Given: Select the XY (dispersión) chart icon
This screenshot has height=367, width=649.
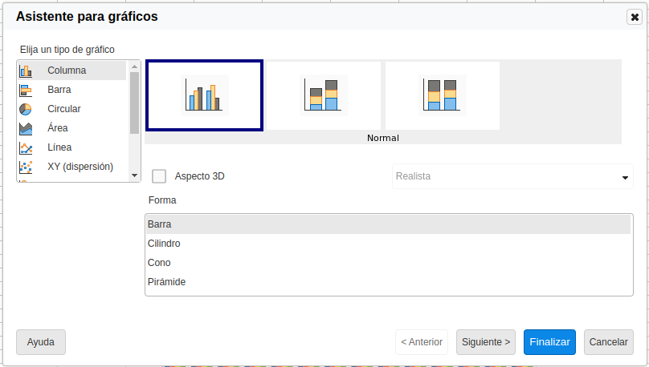Looking at the screenshot, I should point(26,167).
